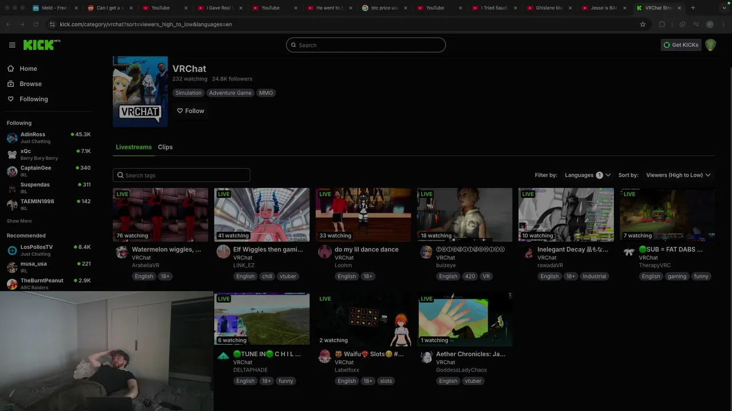Screen dimensions: 732x411
Task: Click the 420 tag under bulzeye
Action: (470, 276)
